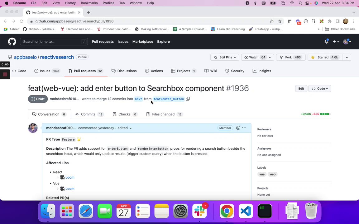Open Finder from the dock
359x224 pixels.
pos(48,211)
